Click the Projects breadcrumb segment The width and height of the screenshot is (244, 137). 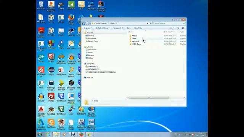pos(112,24)
